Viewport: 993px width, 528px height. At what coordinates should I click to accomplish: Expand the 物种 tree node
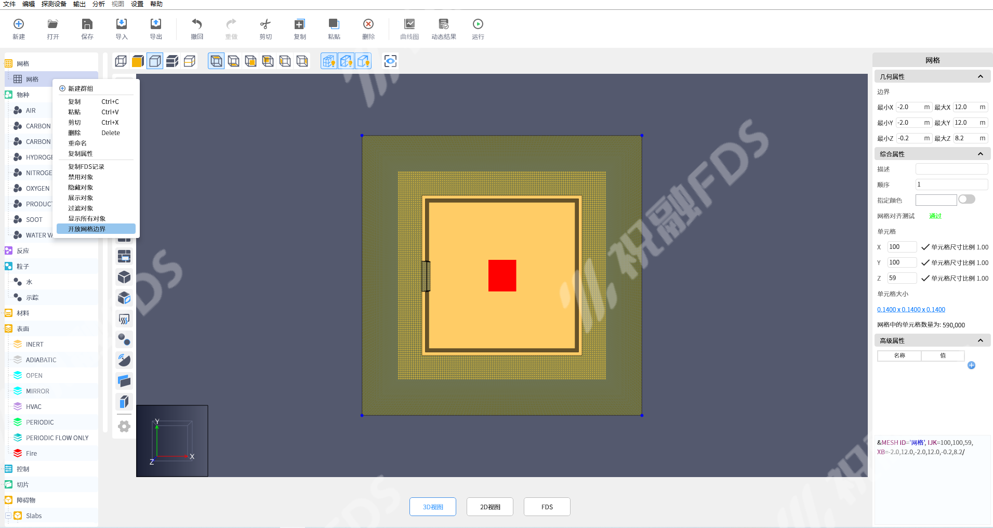pyautogui.click(x=8, y=95)
